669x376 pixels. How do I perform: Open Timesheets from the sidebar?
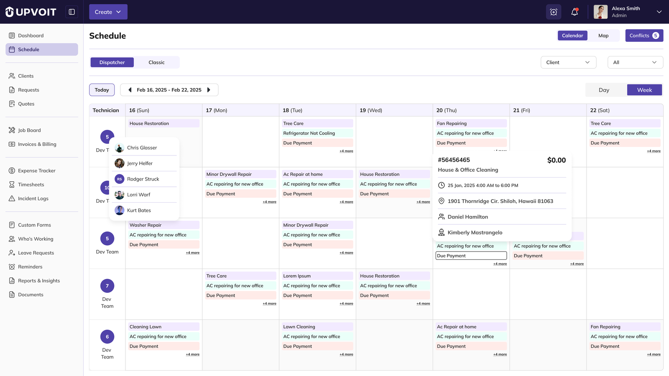point(31,185)
